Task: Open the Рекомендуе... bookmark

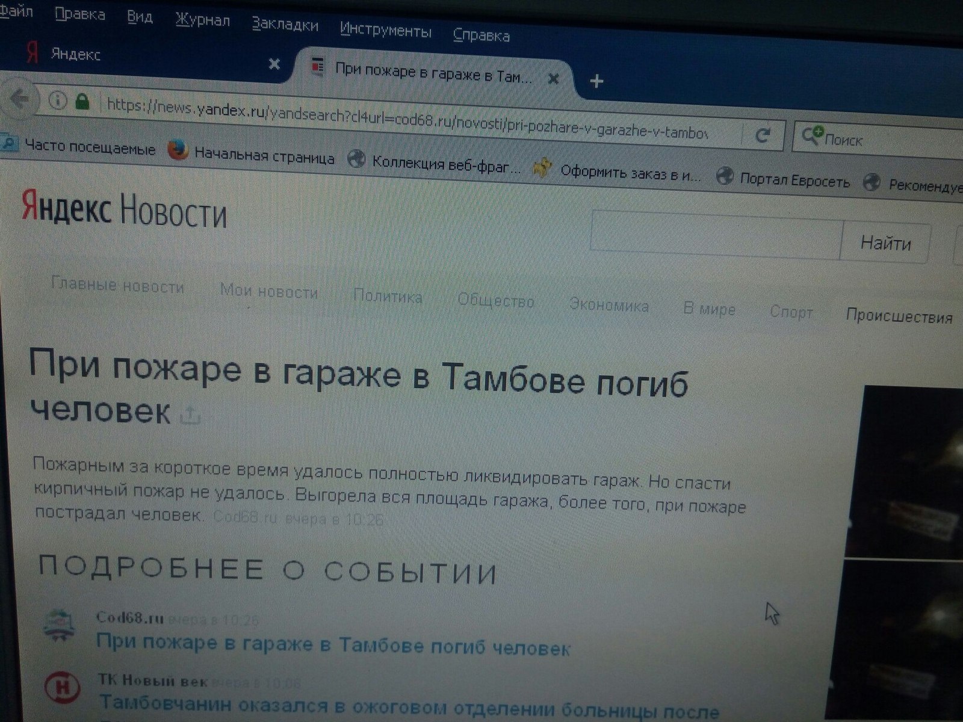Action: (913, 185)
